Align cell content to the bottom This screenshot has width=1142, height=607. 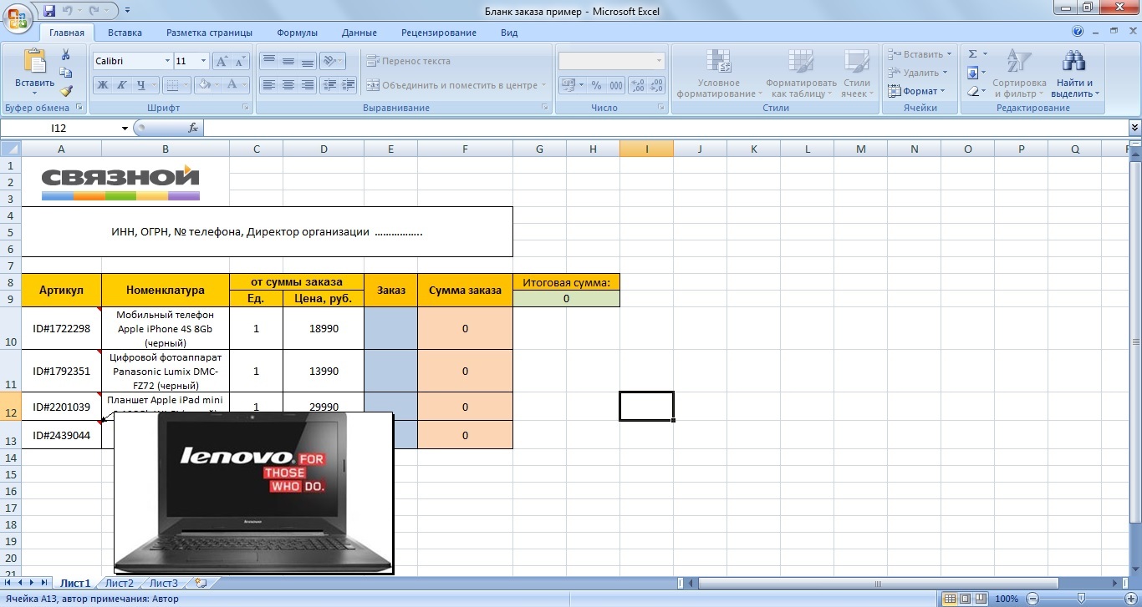(x=308, y=61)
